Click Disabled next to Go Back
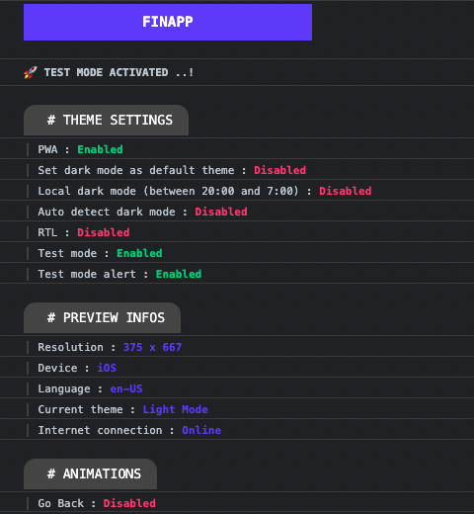474x514 pixels. coord(129,503)
